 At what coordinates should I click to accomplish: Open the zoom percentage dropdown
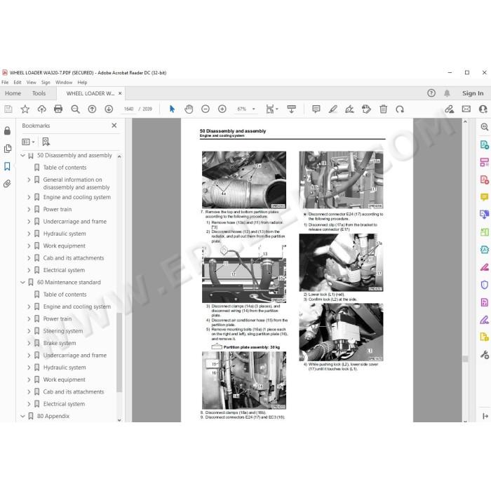(x=254, y=109)
